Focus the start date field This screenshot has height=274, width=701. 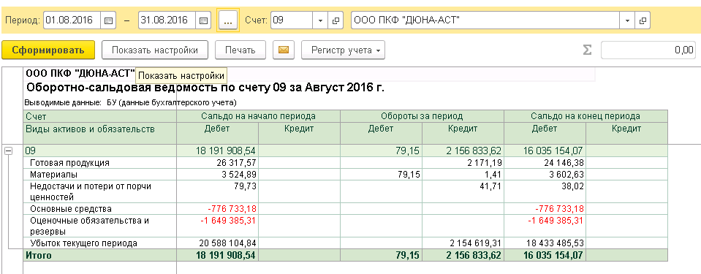point(73,20)
